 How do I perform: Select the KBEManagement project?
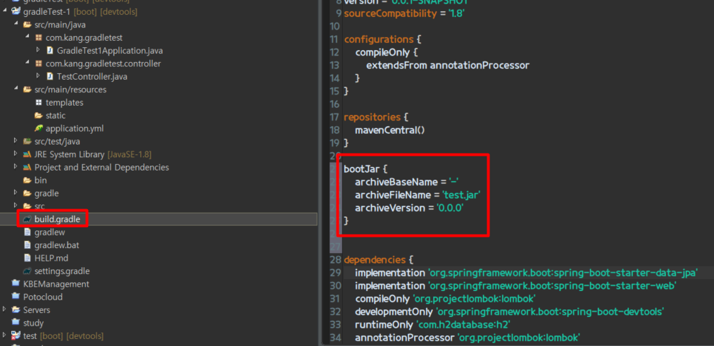point(56,284)
